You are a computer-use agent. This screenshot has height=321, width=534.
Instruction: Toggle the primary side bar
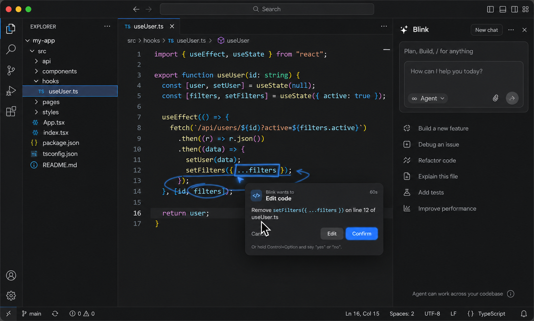click(x=490, y=9)
